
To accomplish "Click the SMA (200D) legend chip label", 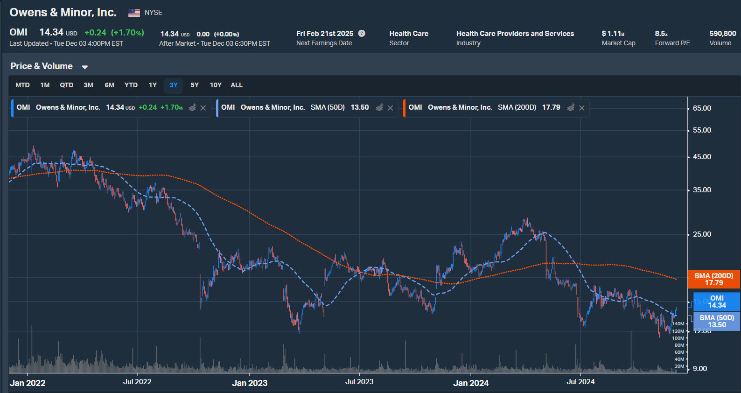I will pos(517,107).
